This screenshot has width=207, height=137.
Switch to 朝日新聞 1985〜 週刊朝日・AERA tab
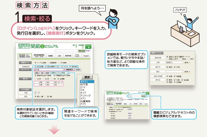tap(24, 56)
